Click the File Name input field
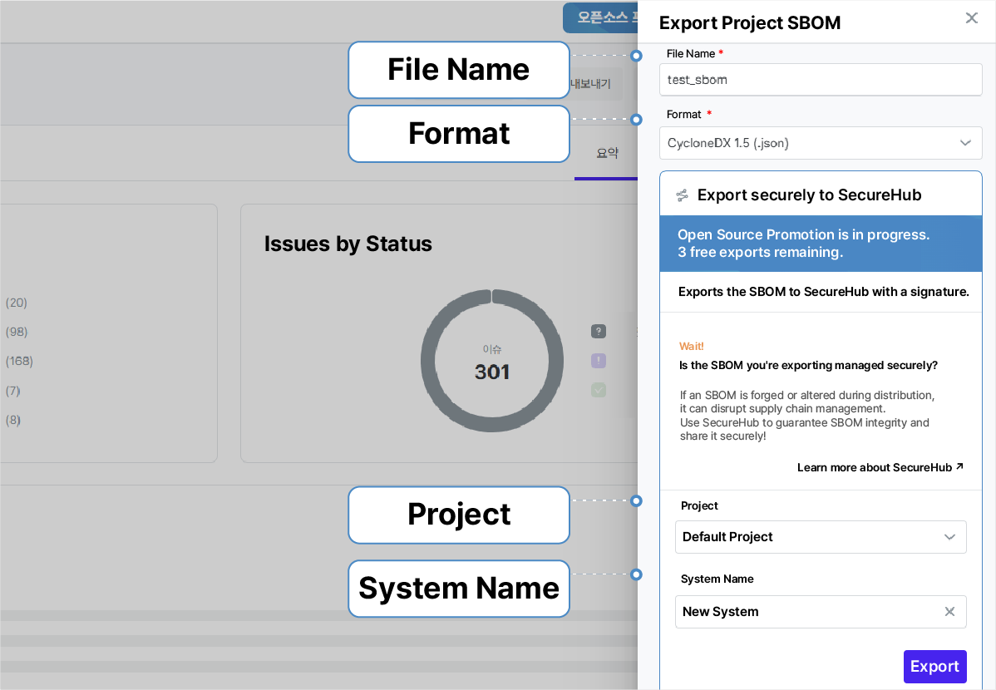 coord(821,80)
